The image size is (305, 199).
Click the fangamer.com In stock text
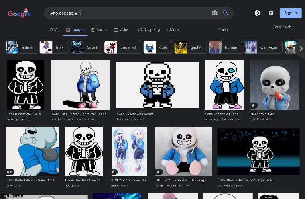[172, 185]
